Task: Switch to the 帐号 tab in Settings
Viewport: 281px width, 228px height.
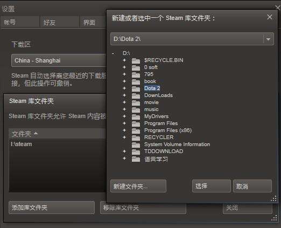Action: coord(20,22)
